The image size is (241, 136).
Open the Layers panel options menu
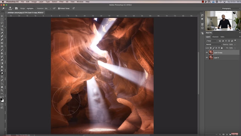(x=239, y=37)
